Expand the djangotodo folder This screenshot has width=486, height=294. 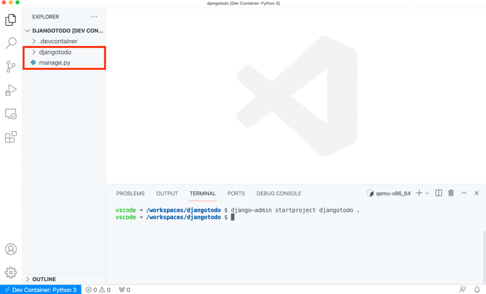[64, 52]
